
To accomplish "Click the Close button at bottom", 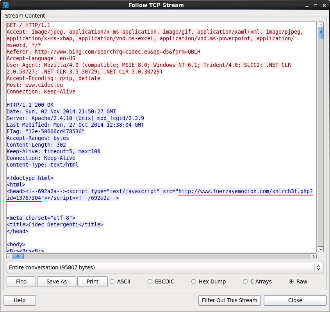I will (x=295, y=300).
